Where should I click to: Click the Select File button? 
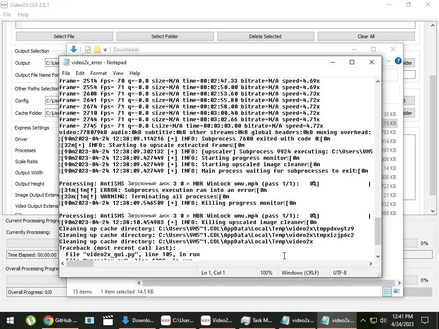(64, 36)
